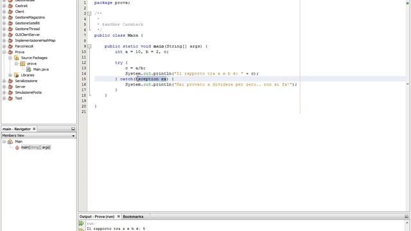Select the main - Navigator tab
The height and width of the screenshot is (231, 411).
(17, 129)
